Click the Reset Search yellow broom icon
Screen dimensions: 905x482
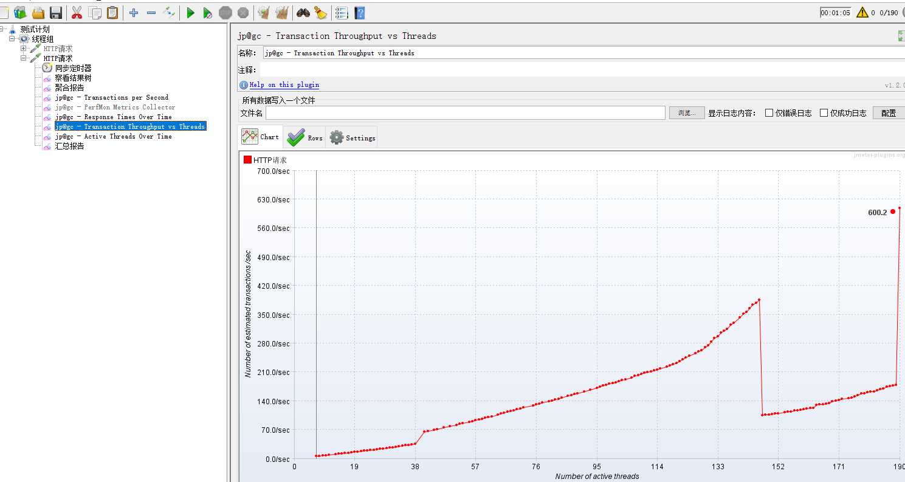[321, 12]
